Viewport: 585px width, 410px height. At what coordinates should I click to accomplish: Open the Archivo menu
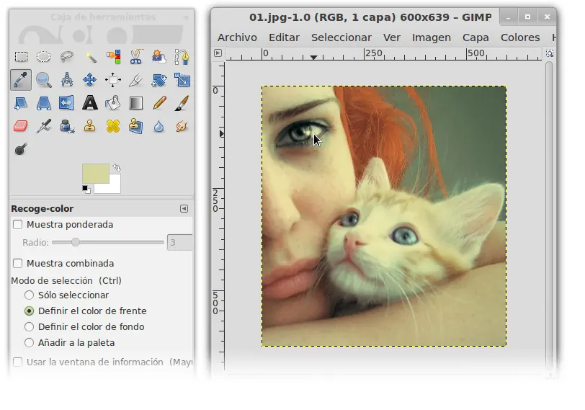tap(237, 37)
